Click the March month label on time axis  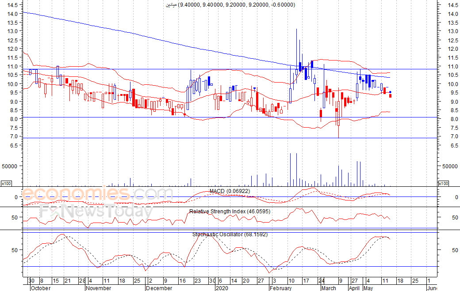(x=329, y=288)
